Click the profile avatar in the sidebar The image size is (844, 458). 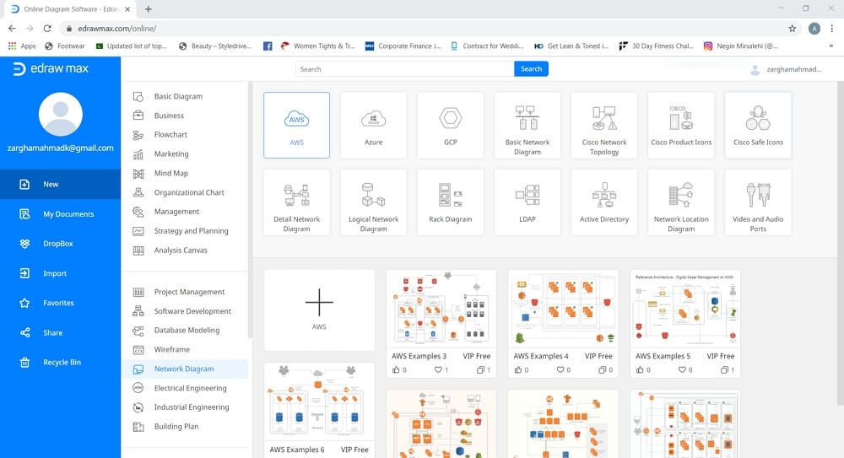point(60,114)
